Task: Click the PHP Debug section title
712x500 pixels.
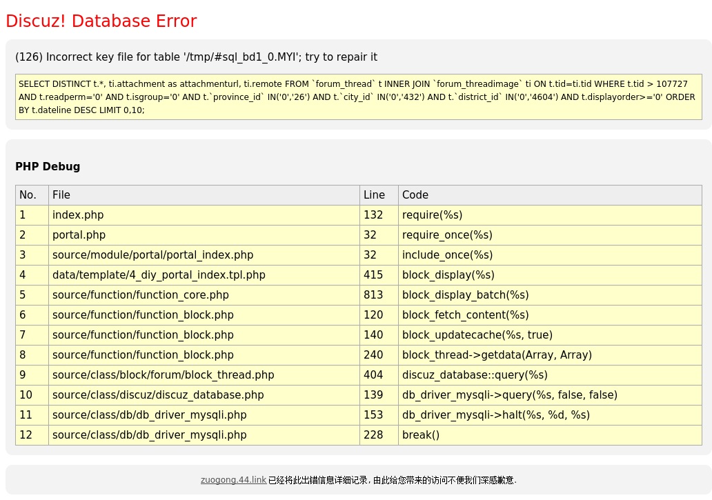Action: tap(48, 166)
